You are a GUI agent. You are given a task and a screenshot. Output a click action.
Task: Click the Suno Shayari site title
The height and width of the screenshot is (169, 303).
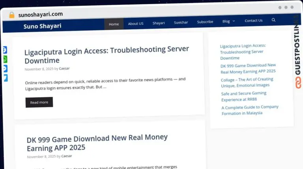(x=42, y=26)
